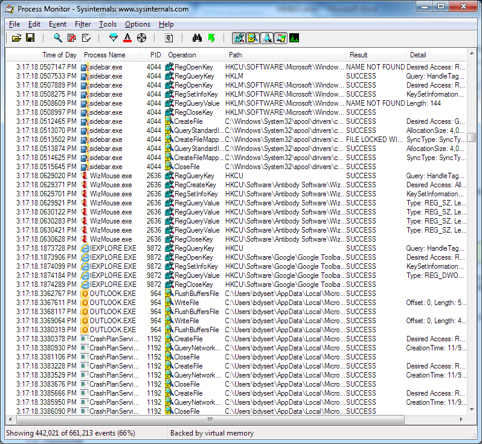This screenshot has width=482, height=444.
Task: Open the Filter menu
Action: click(x=83, y=24)
